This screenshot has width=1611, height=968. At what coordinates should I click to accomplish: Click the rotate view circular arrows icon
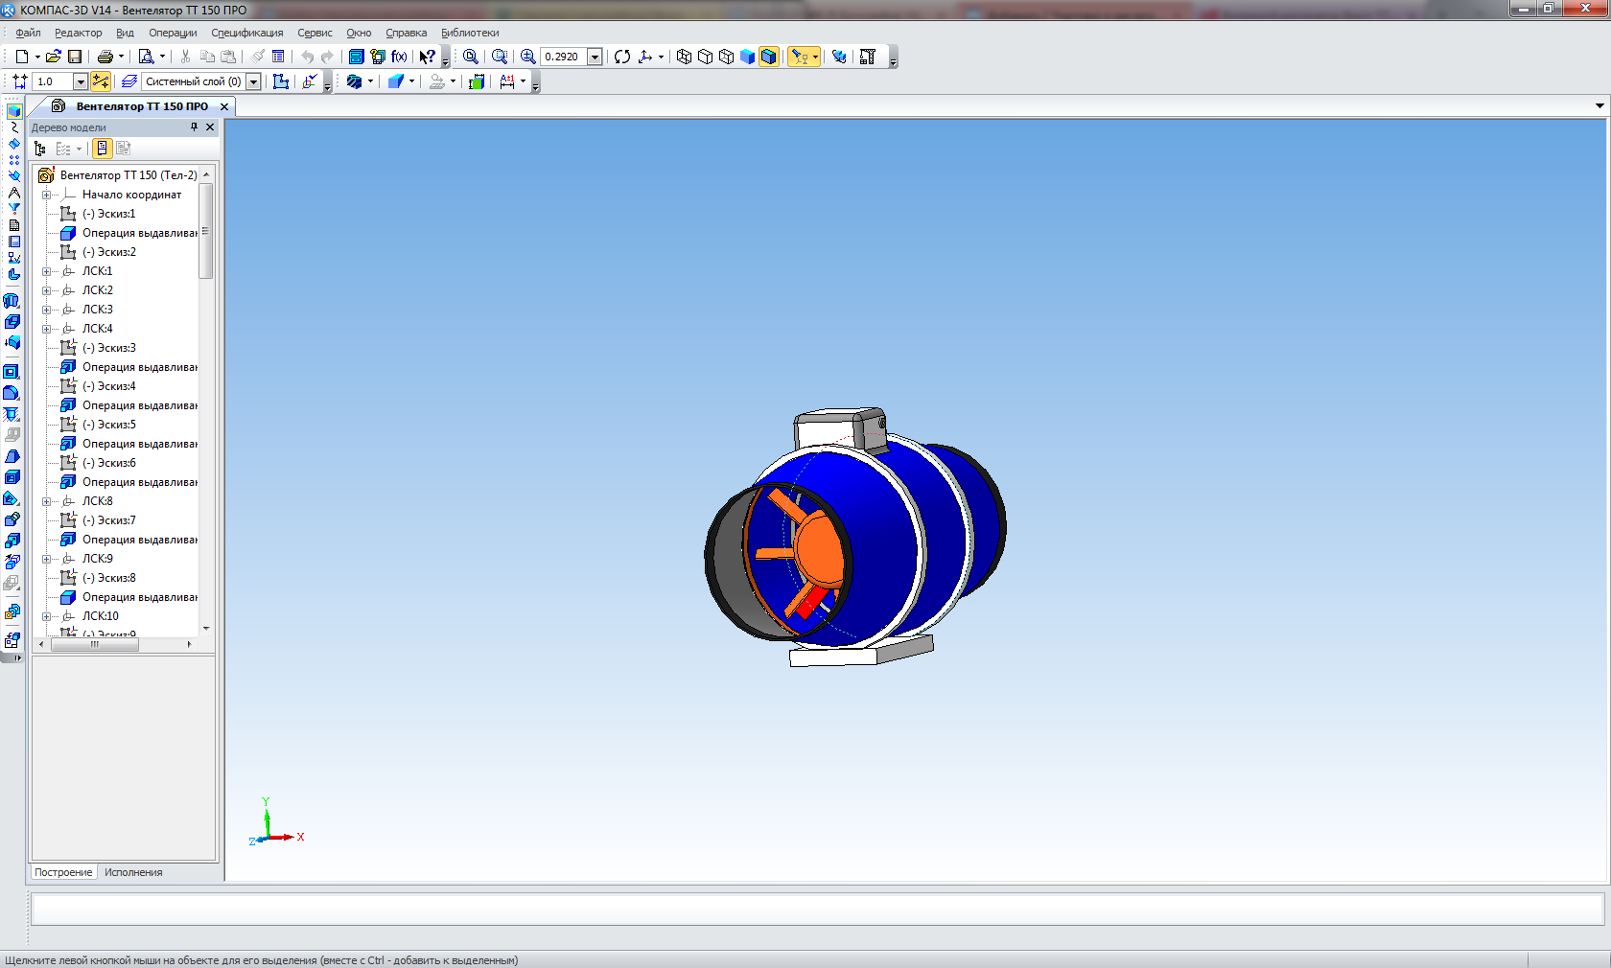[x=622, y=57]
